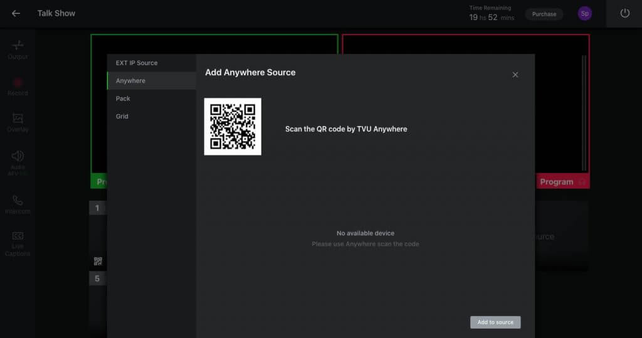The height and width of the screenshot is (338, 642).
Task: Click the Talk Show title
Action: [x=56, y=13]
